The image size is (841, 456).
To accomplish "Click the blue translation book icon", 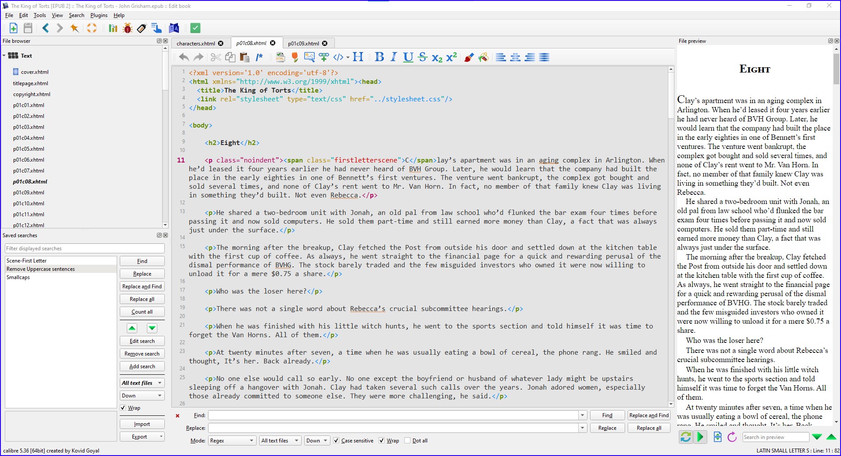I will click(x=174, y=28).
